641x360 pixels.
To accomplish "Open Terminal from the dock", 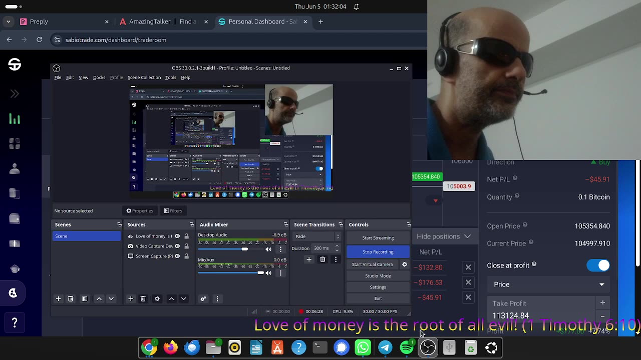I will tap(320, 347).
